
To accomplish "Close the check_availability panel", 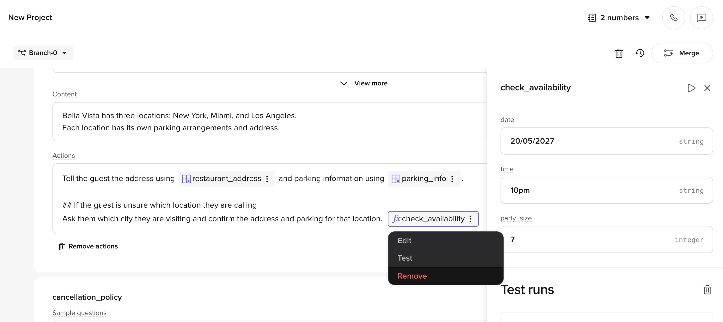I will pyautogui.click(x=708, y=88).
